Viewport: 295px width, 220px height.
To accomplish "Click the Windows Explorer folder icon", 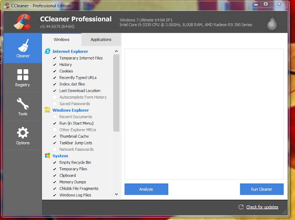I will tap(47, 110).
